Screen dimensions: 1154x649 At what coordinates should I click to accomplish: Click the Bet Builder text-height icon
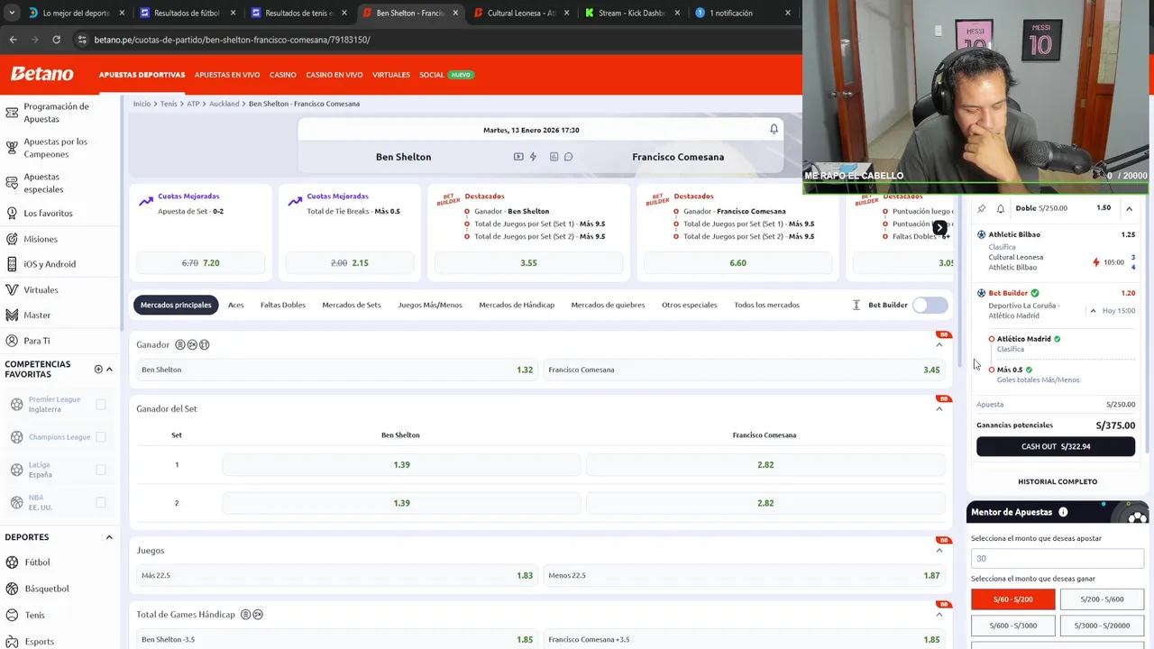[856, 305]
